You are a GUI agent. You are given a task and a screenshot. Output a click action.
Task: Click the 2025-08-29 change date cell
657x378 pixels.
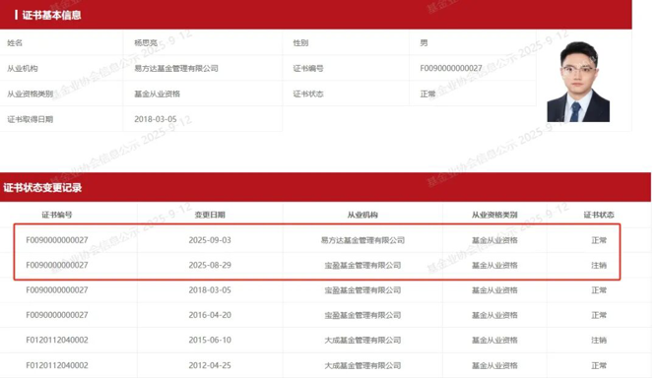(210, 265)
